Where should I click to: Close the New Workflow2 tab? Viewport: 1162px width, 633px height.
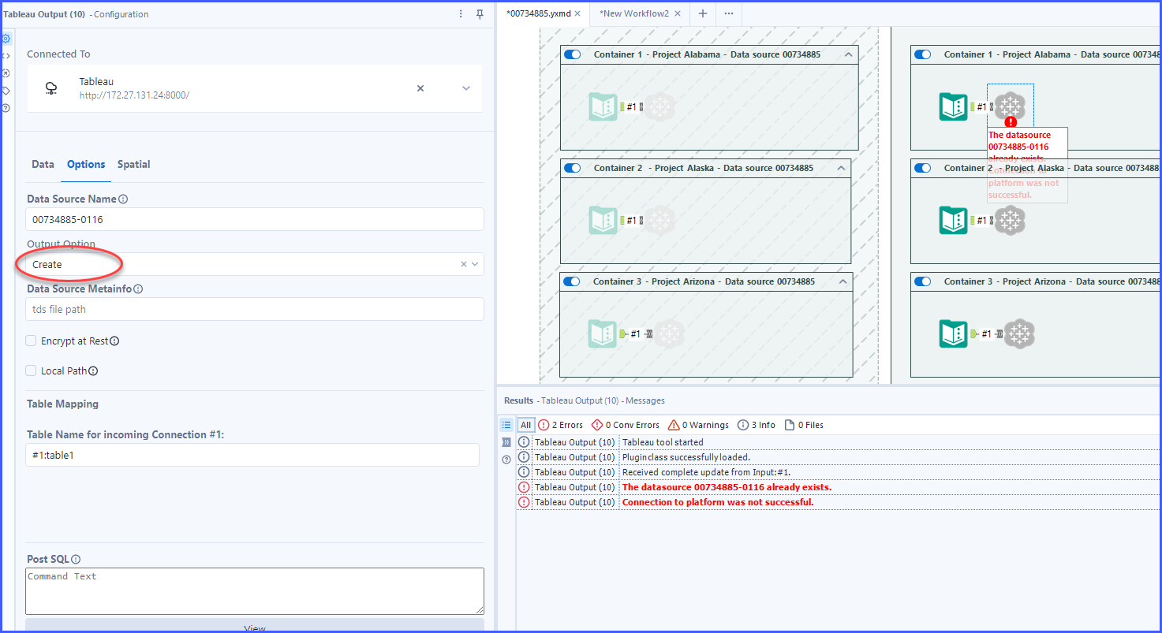click(x=678, y=13)
